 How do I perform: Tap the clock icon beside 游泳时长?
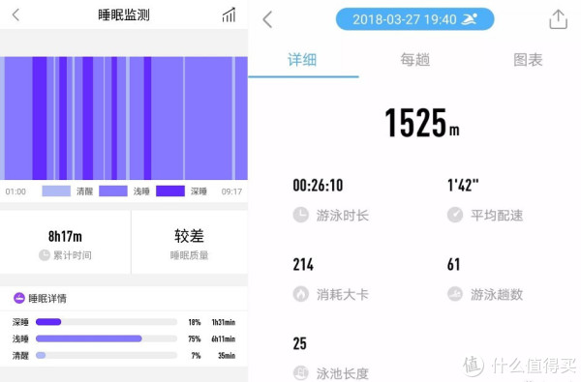(300, 215)
